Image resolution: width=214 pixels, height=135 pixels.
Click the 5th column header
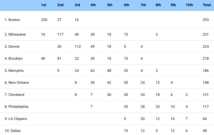[x=110, y=5]
